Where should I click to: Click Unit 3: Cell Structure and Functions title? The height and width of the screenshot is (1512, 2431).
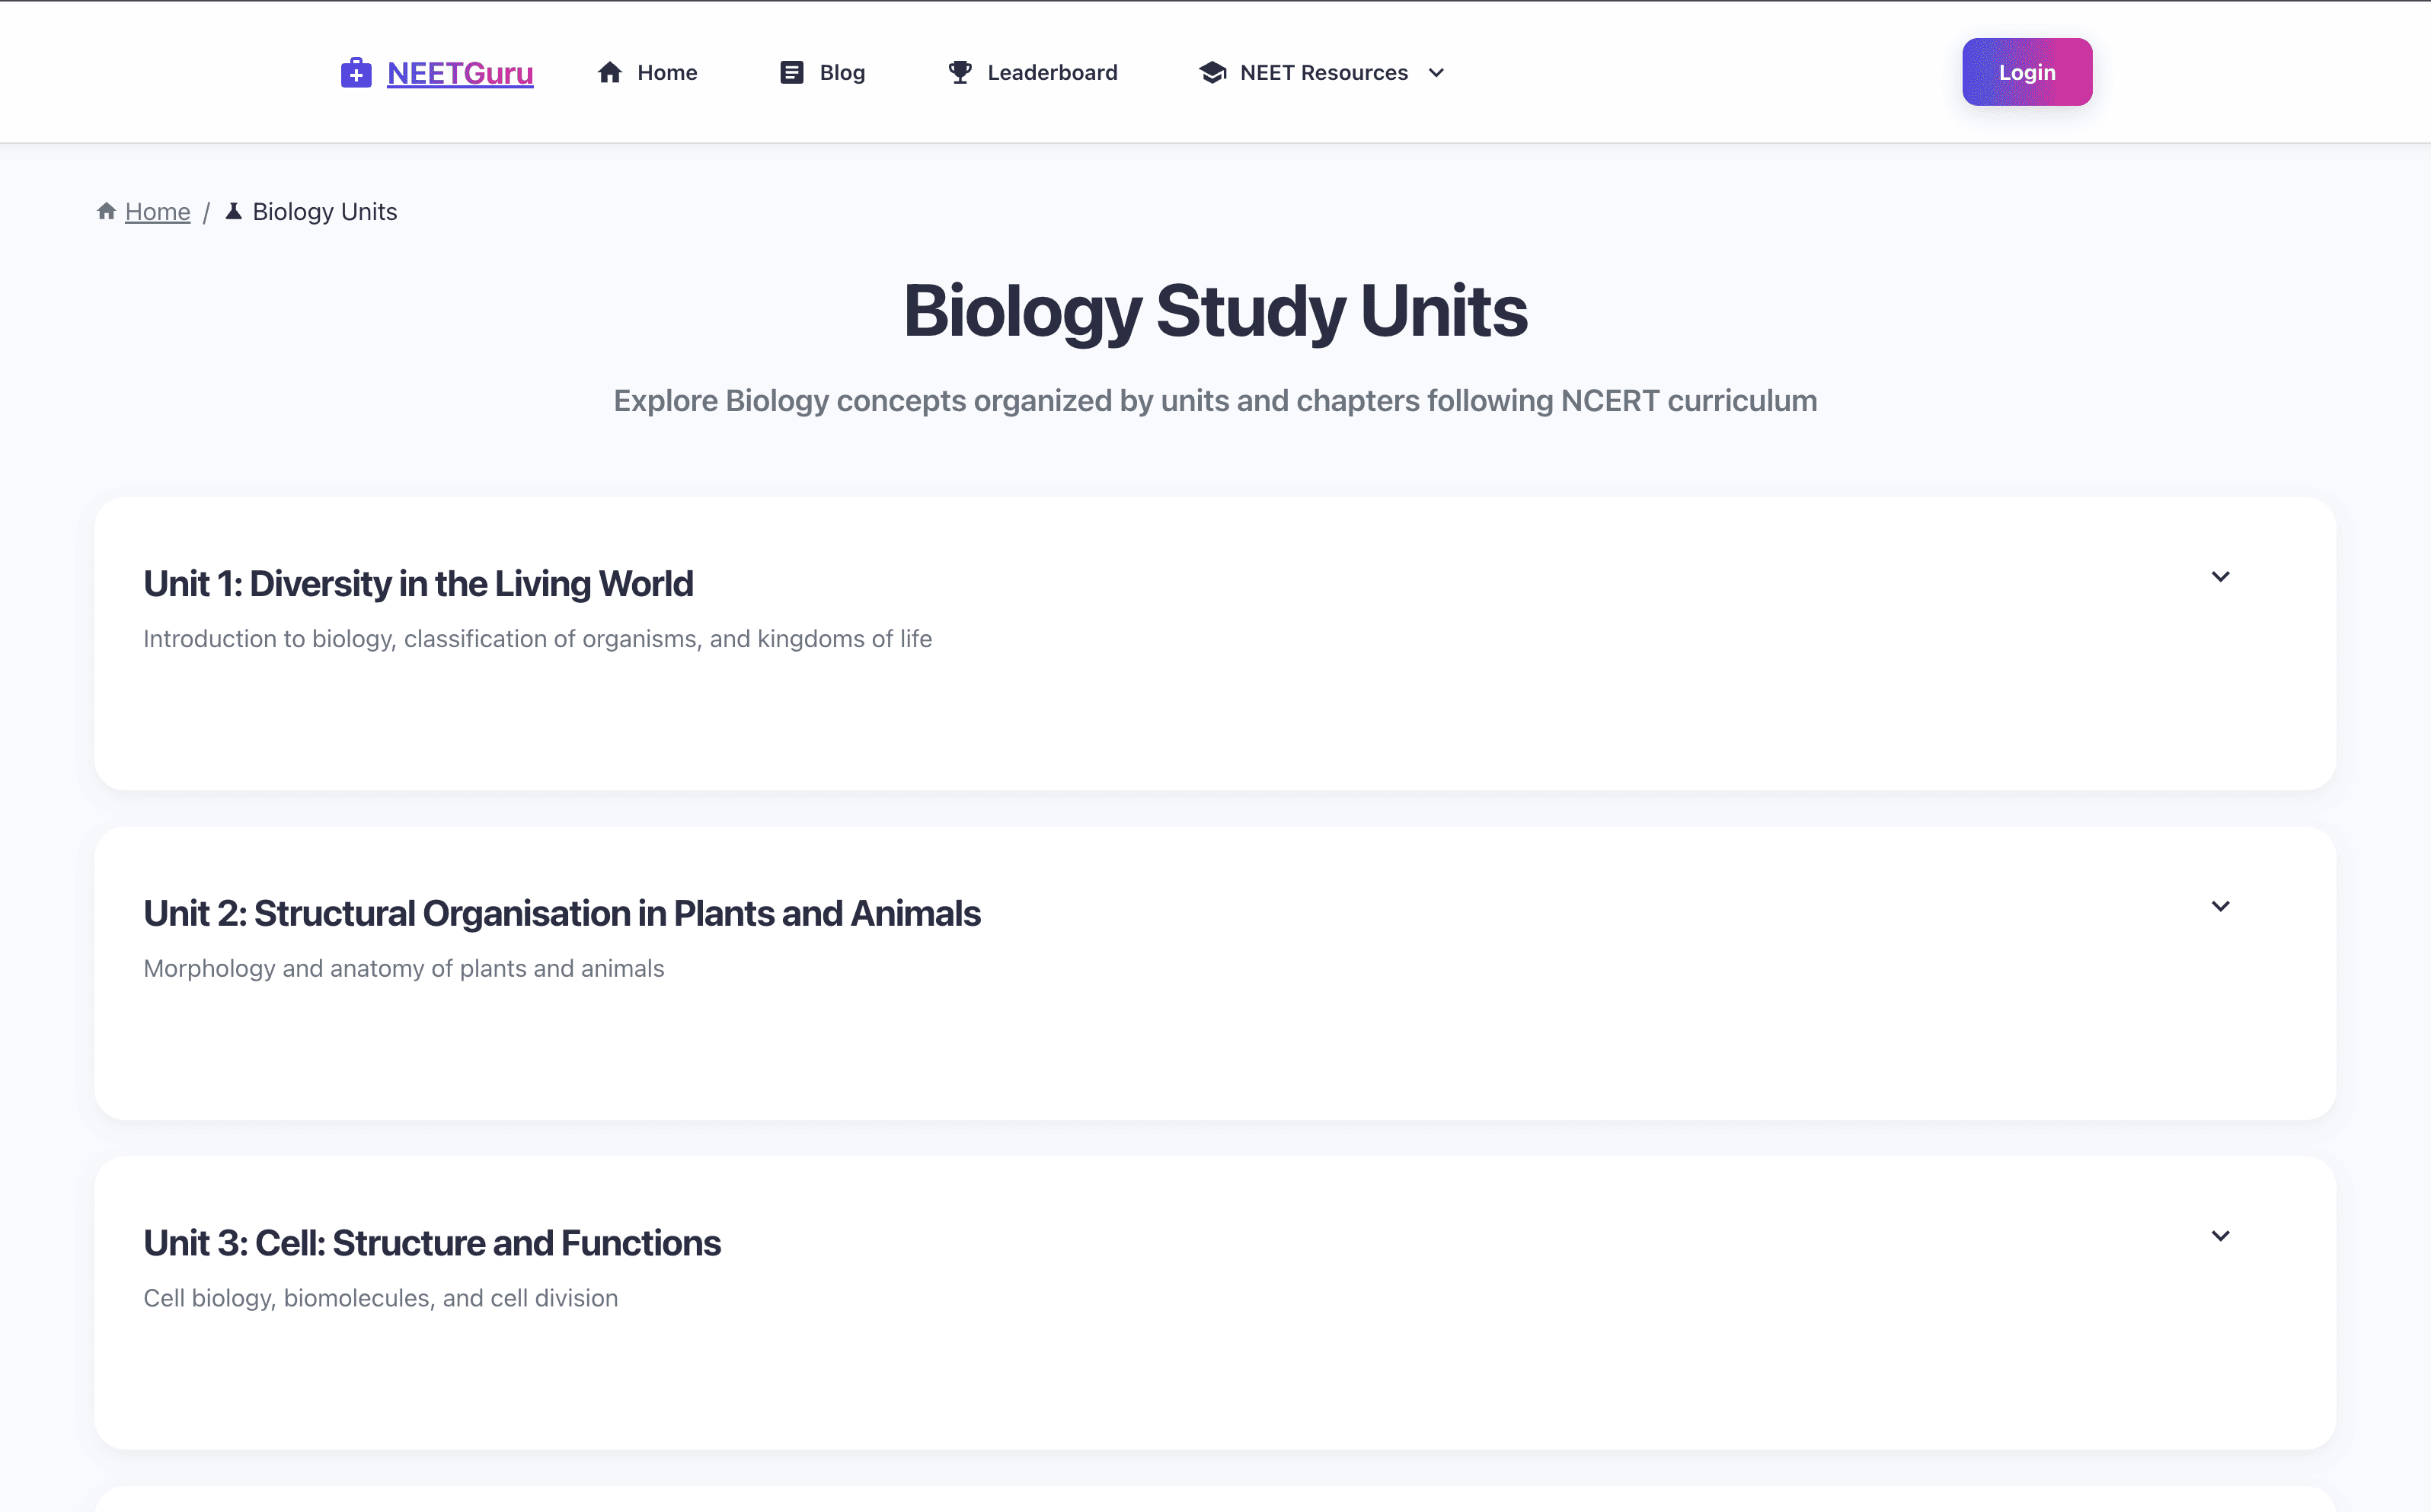click(x=431, y=1243)
